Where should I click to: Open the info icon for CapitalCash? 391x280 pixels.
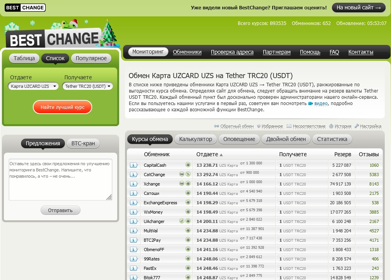click(134, 165)
